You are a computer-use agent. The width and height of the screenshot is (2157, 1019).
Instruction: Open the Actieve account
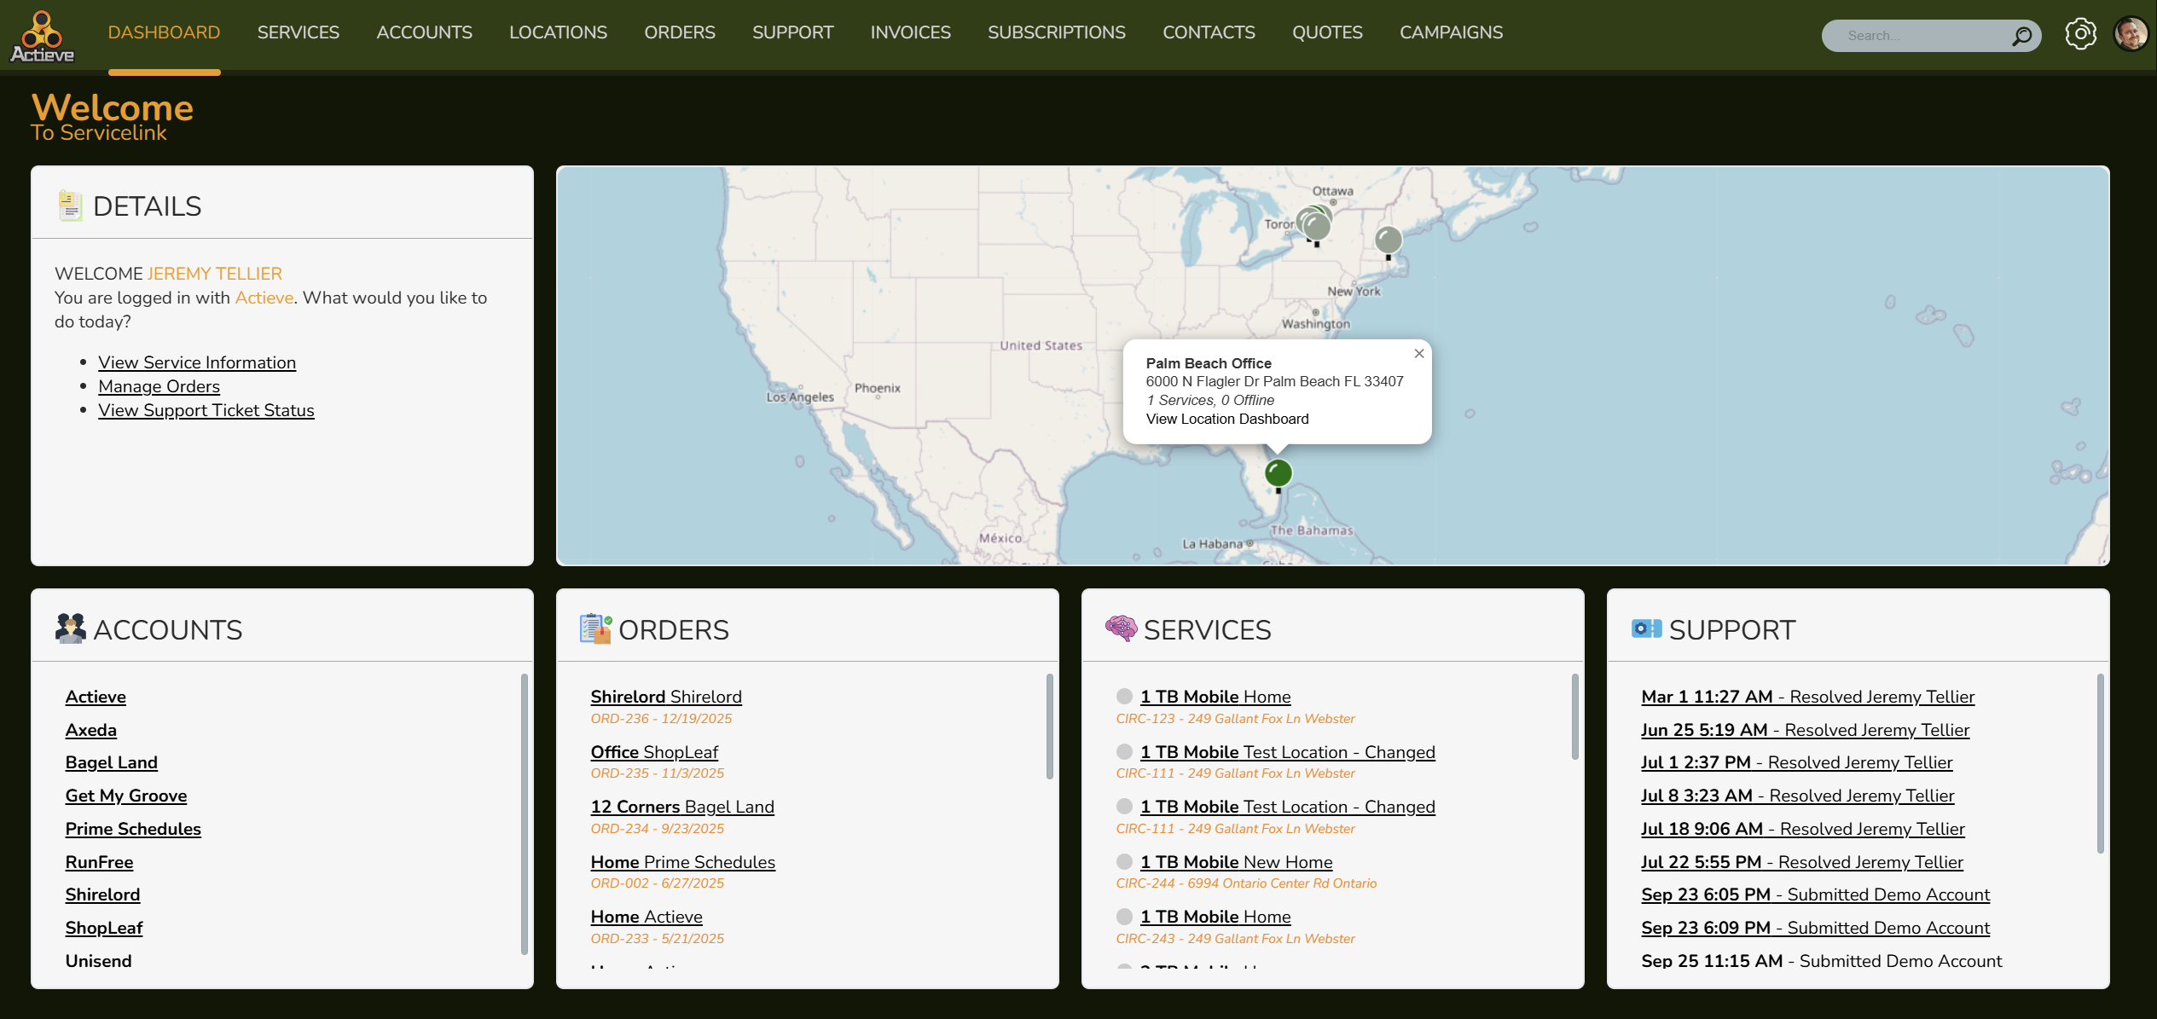(x=96, y=697)
